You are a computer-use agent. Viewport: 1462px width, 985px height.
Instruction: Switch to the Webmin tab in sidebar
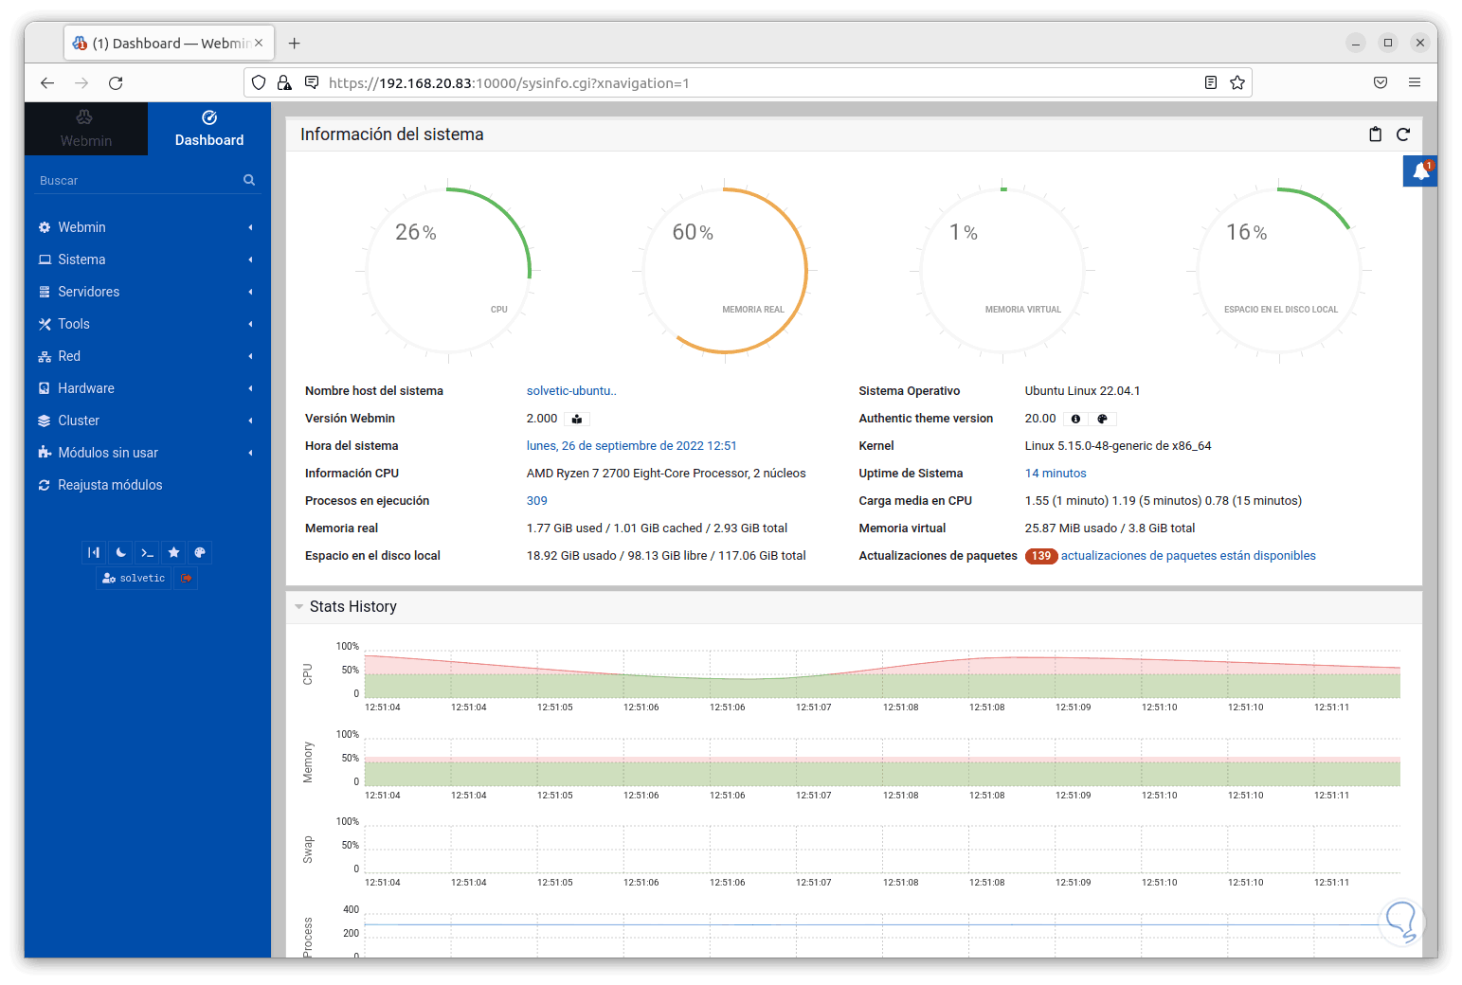point(86,129)
